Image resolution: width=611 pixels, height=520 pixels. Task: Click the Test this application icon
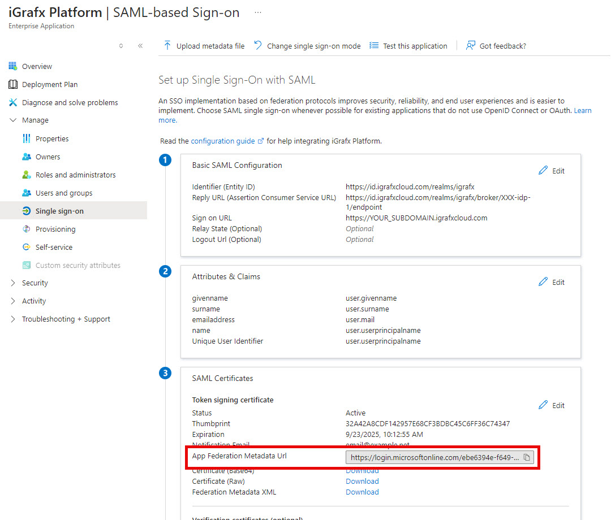point(374,46)
